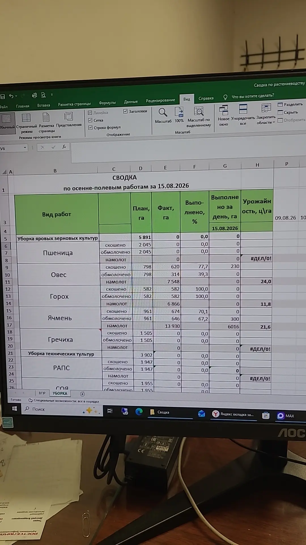Open the Данные ribbon tab
The width and height of the screenshot is (306, 545).
(x=131, y=102)
